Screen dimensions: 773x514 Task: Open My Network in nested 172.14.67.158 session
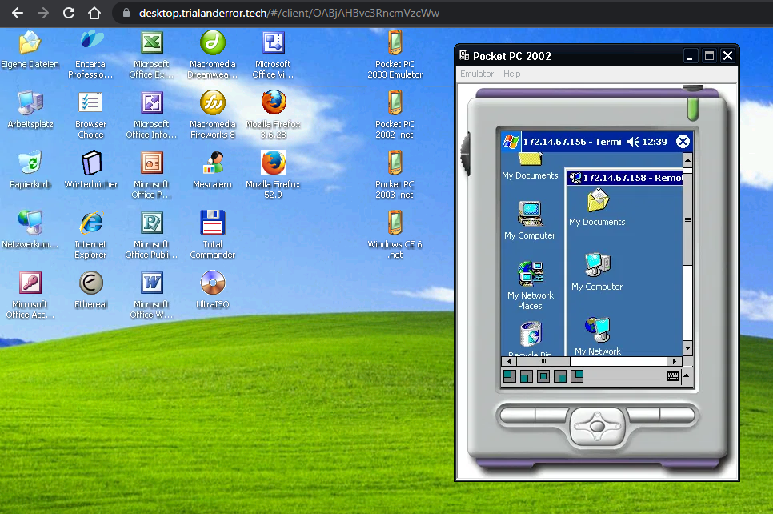coord(598,336)
